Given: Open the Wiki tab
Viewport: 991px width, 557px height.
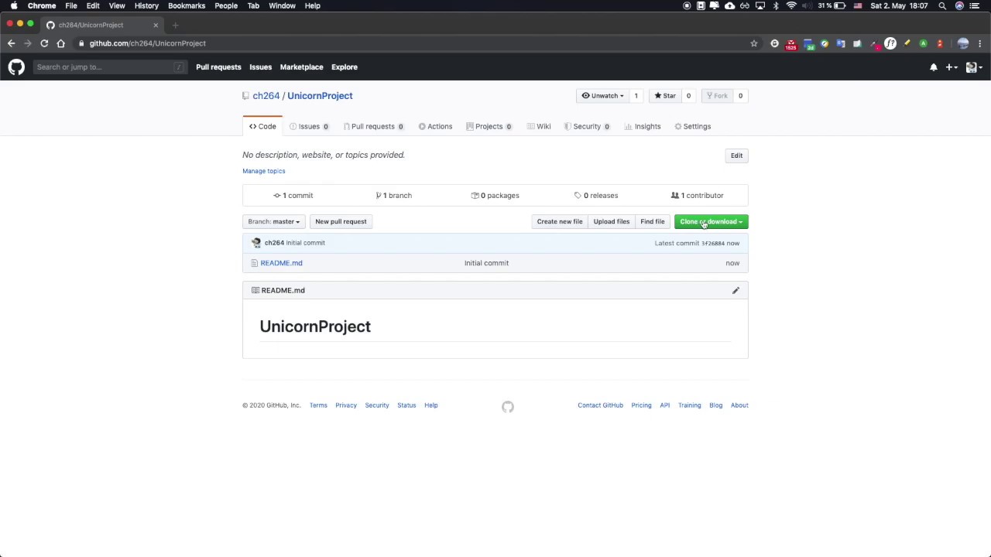Looking at the screenshot, I should pos(539,127).
